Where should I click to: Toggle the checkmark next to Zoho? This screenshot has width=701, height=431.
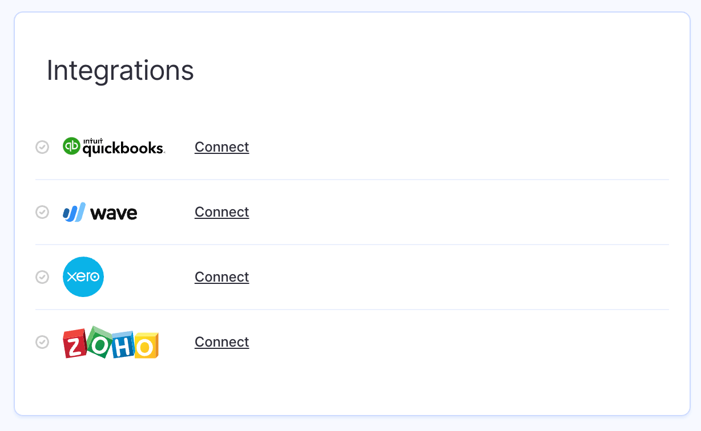click(42, 341)
